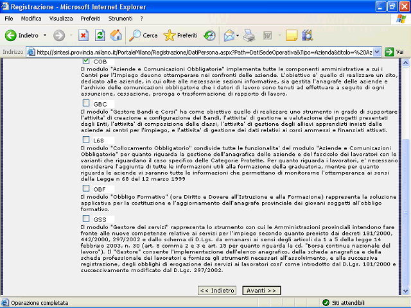Check the OBF module checkbox
Image resolution: width=411 pixels, height=308 pixels.
86,188
